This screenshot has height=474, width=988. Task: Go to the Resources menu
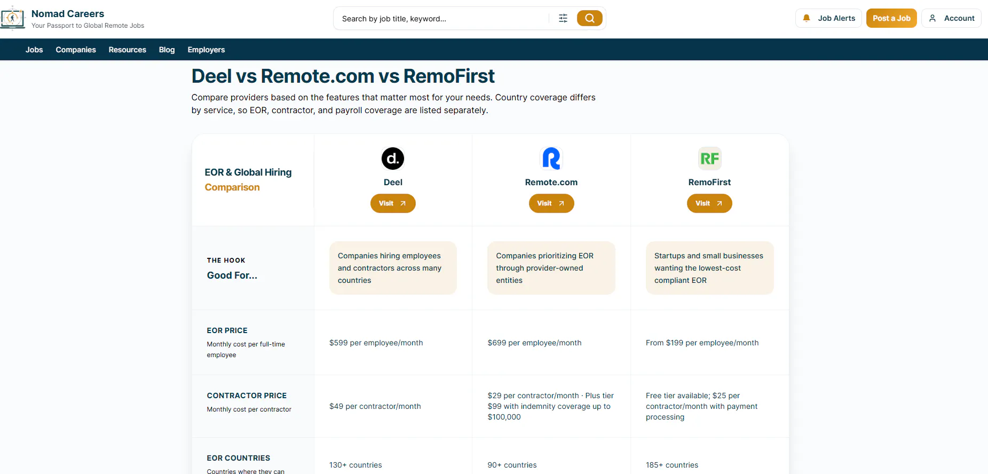click(x=128, y=50)
